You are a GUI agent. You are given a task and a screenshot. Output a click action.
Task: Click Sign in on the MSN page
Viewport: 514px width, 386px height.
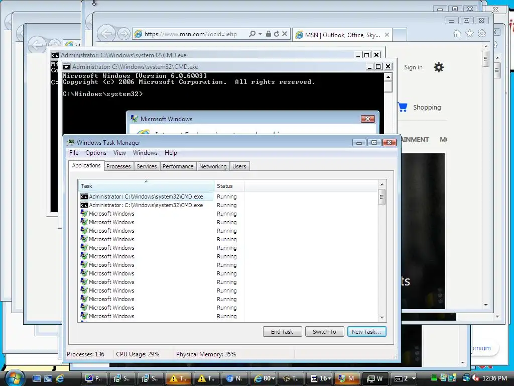[x=413, y=67]
